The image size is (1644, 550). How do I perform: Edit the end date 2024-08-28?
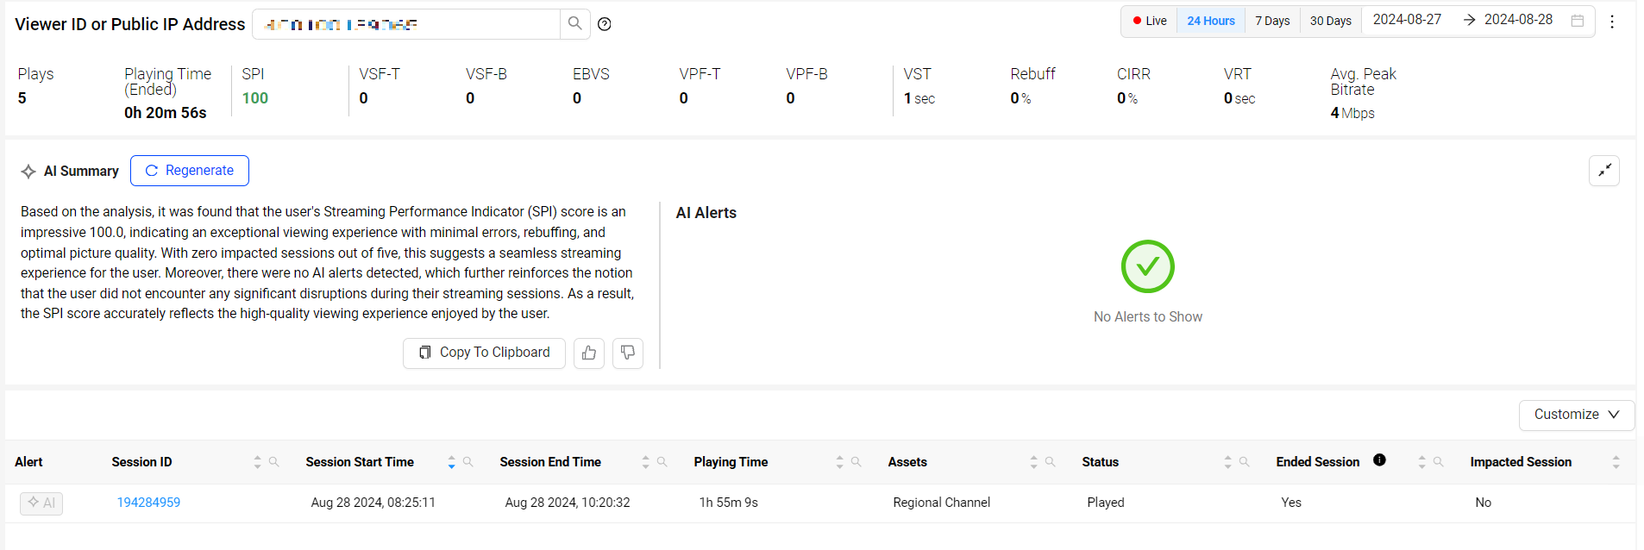(1518, 20)
